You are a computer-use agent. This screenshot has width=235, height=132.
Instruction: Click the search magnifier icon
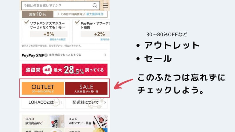95,6
